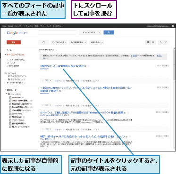Click the Engadget Japanese feed icon
The image size is (176, 174).
coord(10,104)
